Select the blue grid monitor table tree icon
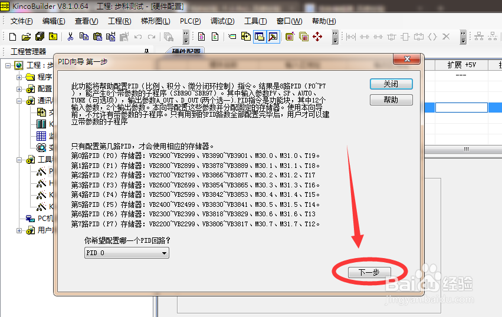Screen dimensions: 502x317 coord(41,136)
